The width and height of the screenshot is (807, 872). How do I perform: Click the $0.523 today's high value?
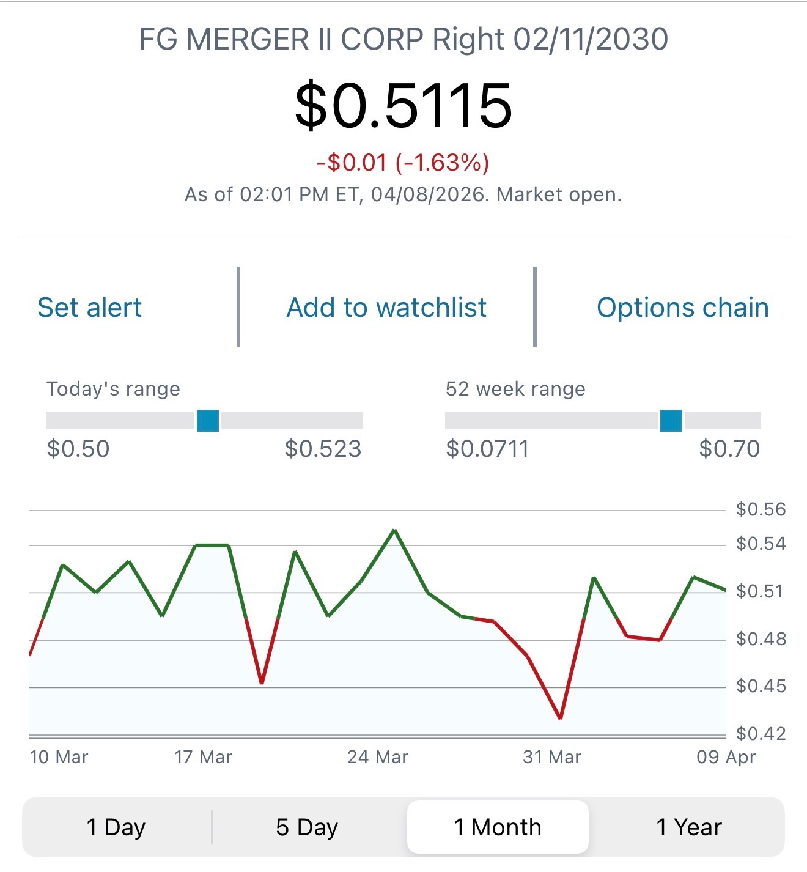323,449
